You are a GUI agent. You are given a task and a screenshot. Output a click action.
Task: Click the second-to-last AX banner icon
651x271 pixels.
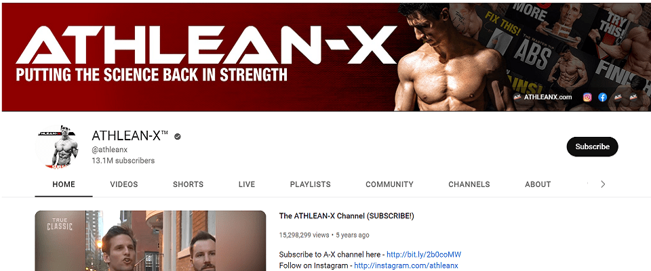tap(618, 97)
